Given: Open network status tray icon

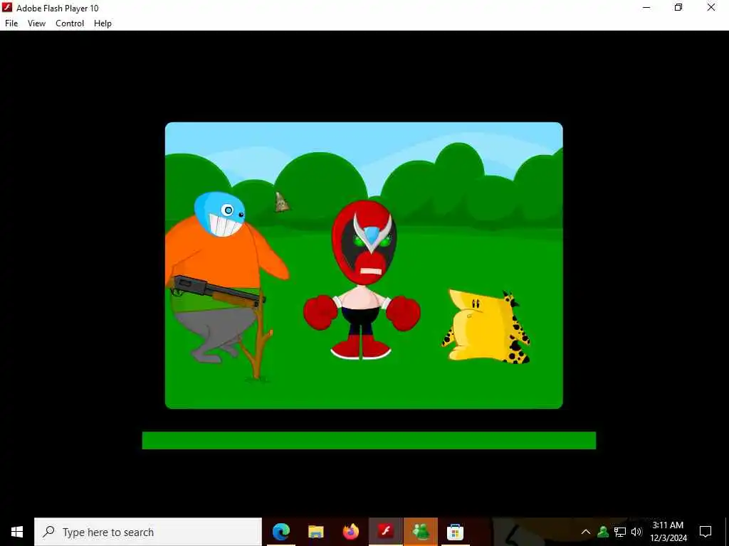Looking at the screenshot, I should click(x=620, y=532).
